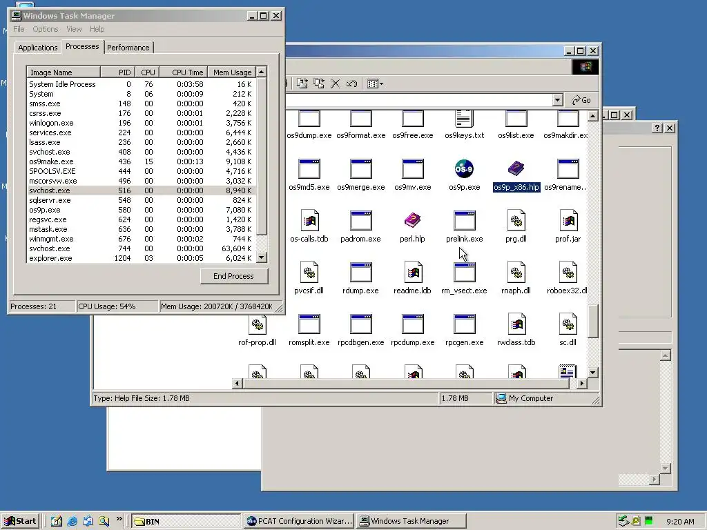The image size is (707, 530).
Task: Expand Quick Launch chevron on taskbar
Action: 119,519
